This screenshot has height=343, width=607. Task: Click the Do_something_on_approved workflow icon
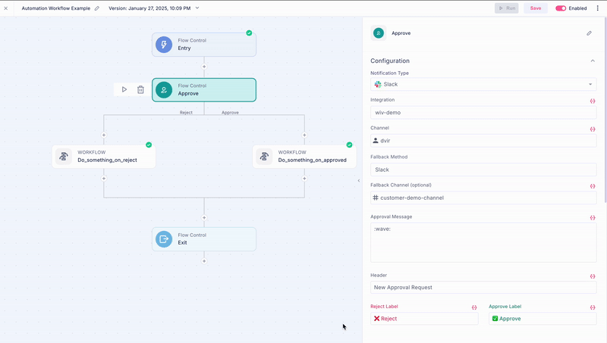[x=265, y=157]
